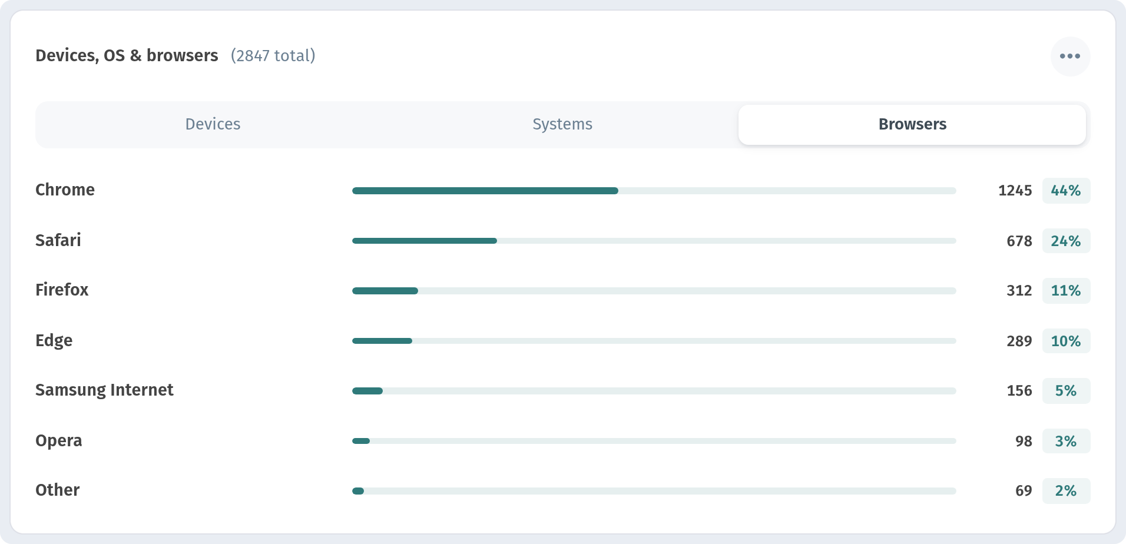This screenshot has height=544, width=1126.
Task: Click the Edge progress bar
Action: pos(654,341)
